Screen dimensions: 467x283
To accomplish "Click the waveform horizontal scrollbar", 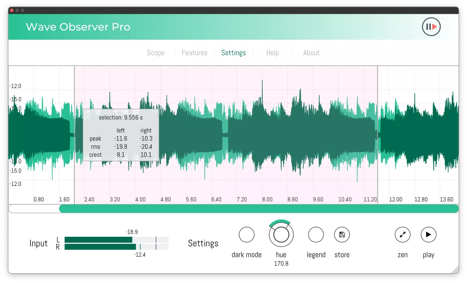I will tap(259, 208).
